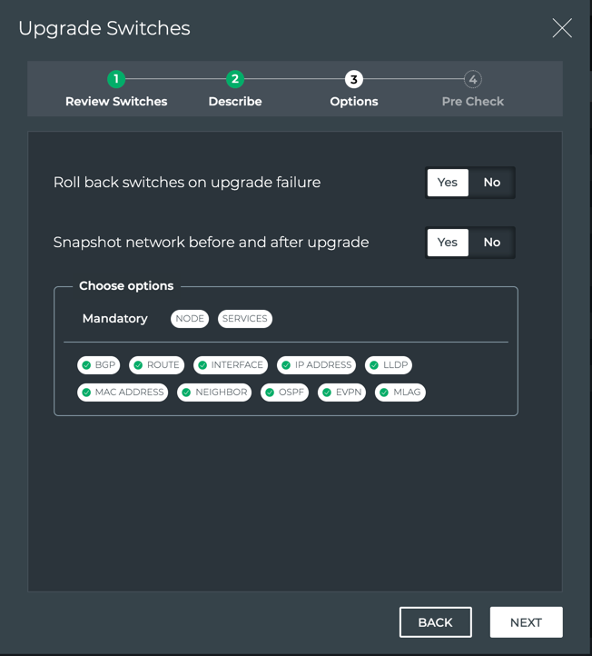Click the green check icon on BGP chip
592x656 pixels.
[x=86, y=365]
